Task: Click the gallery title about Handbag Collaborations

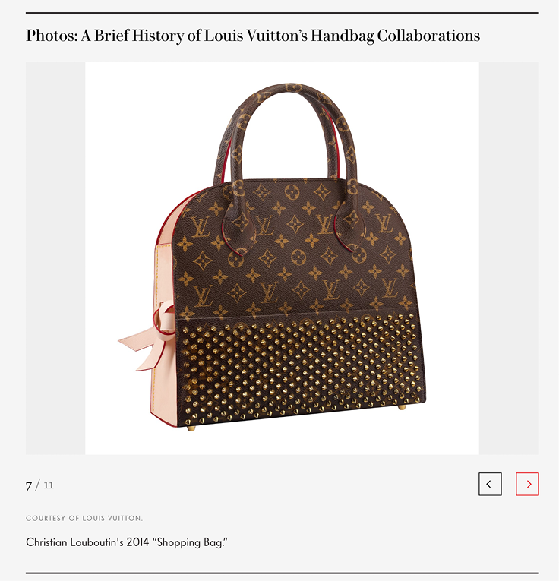Action: pos(253,36)
